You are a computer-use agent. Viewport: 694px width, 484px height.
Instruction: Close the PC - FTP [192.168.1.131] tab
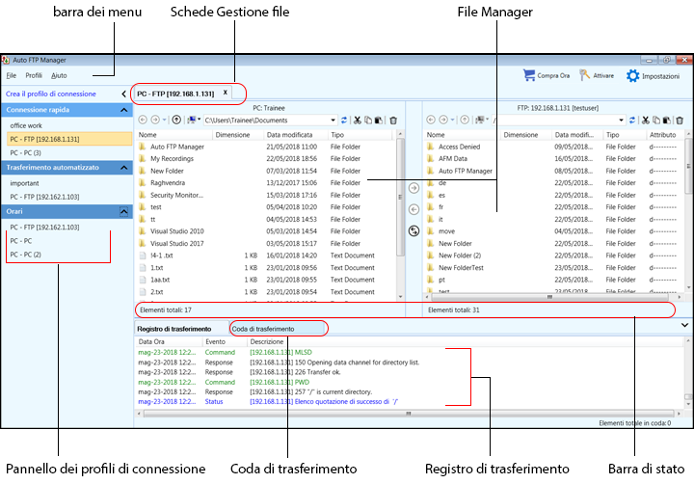[226, 94]
